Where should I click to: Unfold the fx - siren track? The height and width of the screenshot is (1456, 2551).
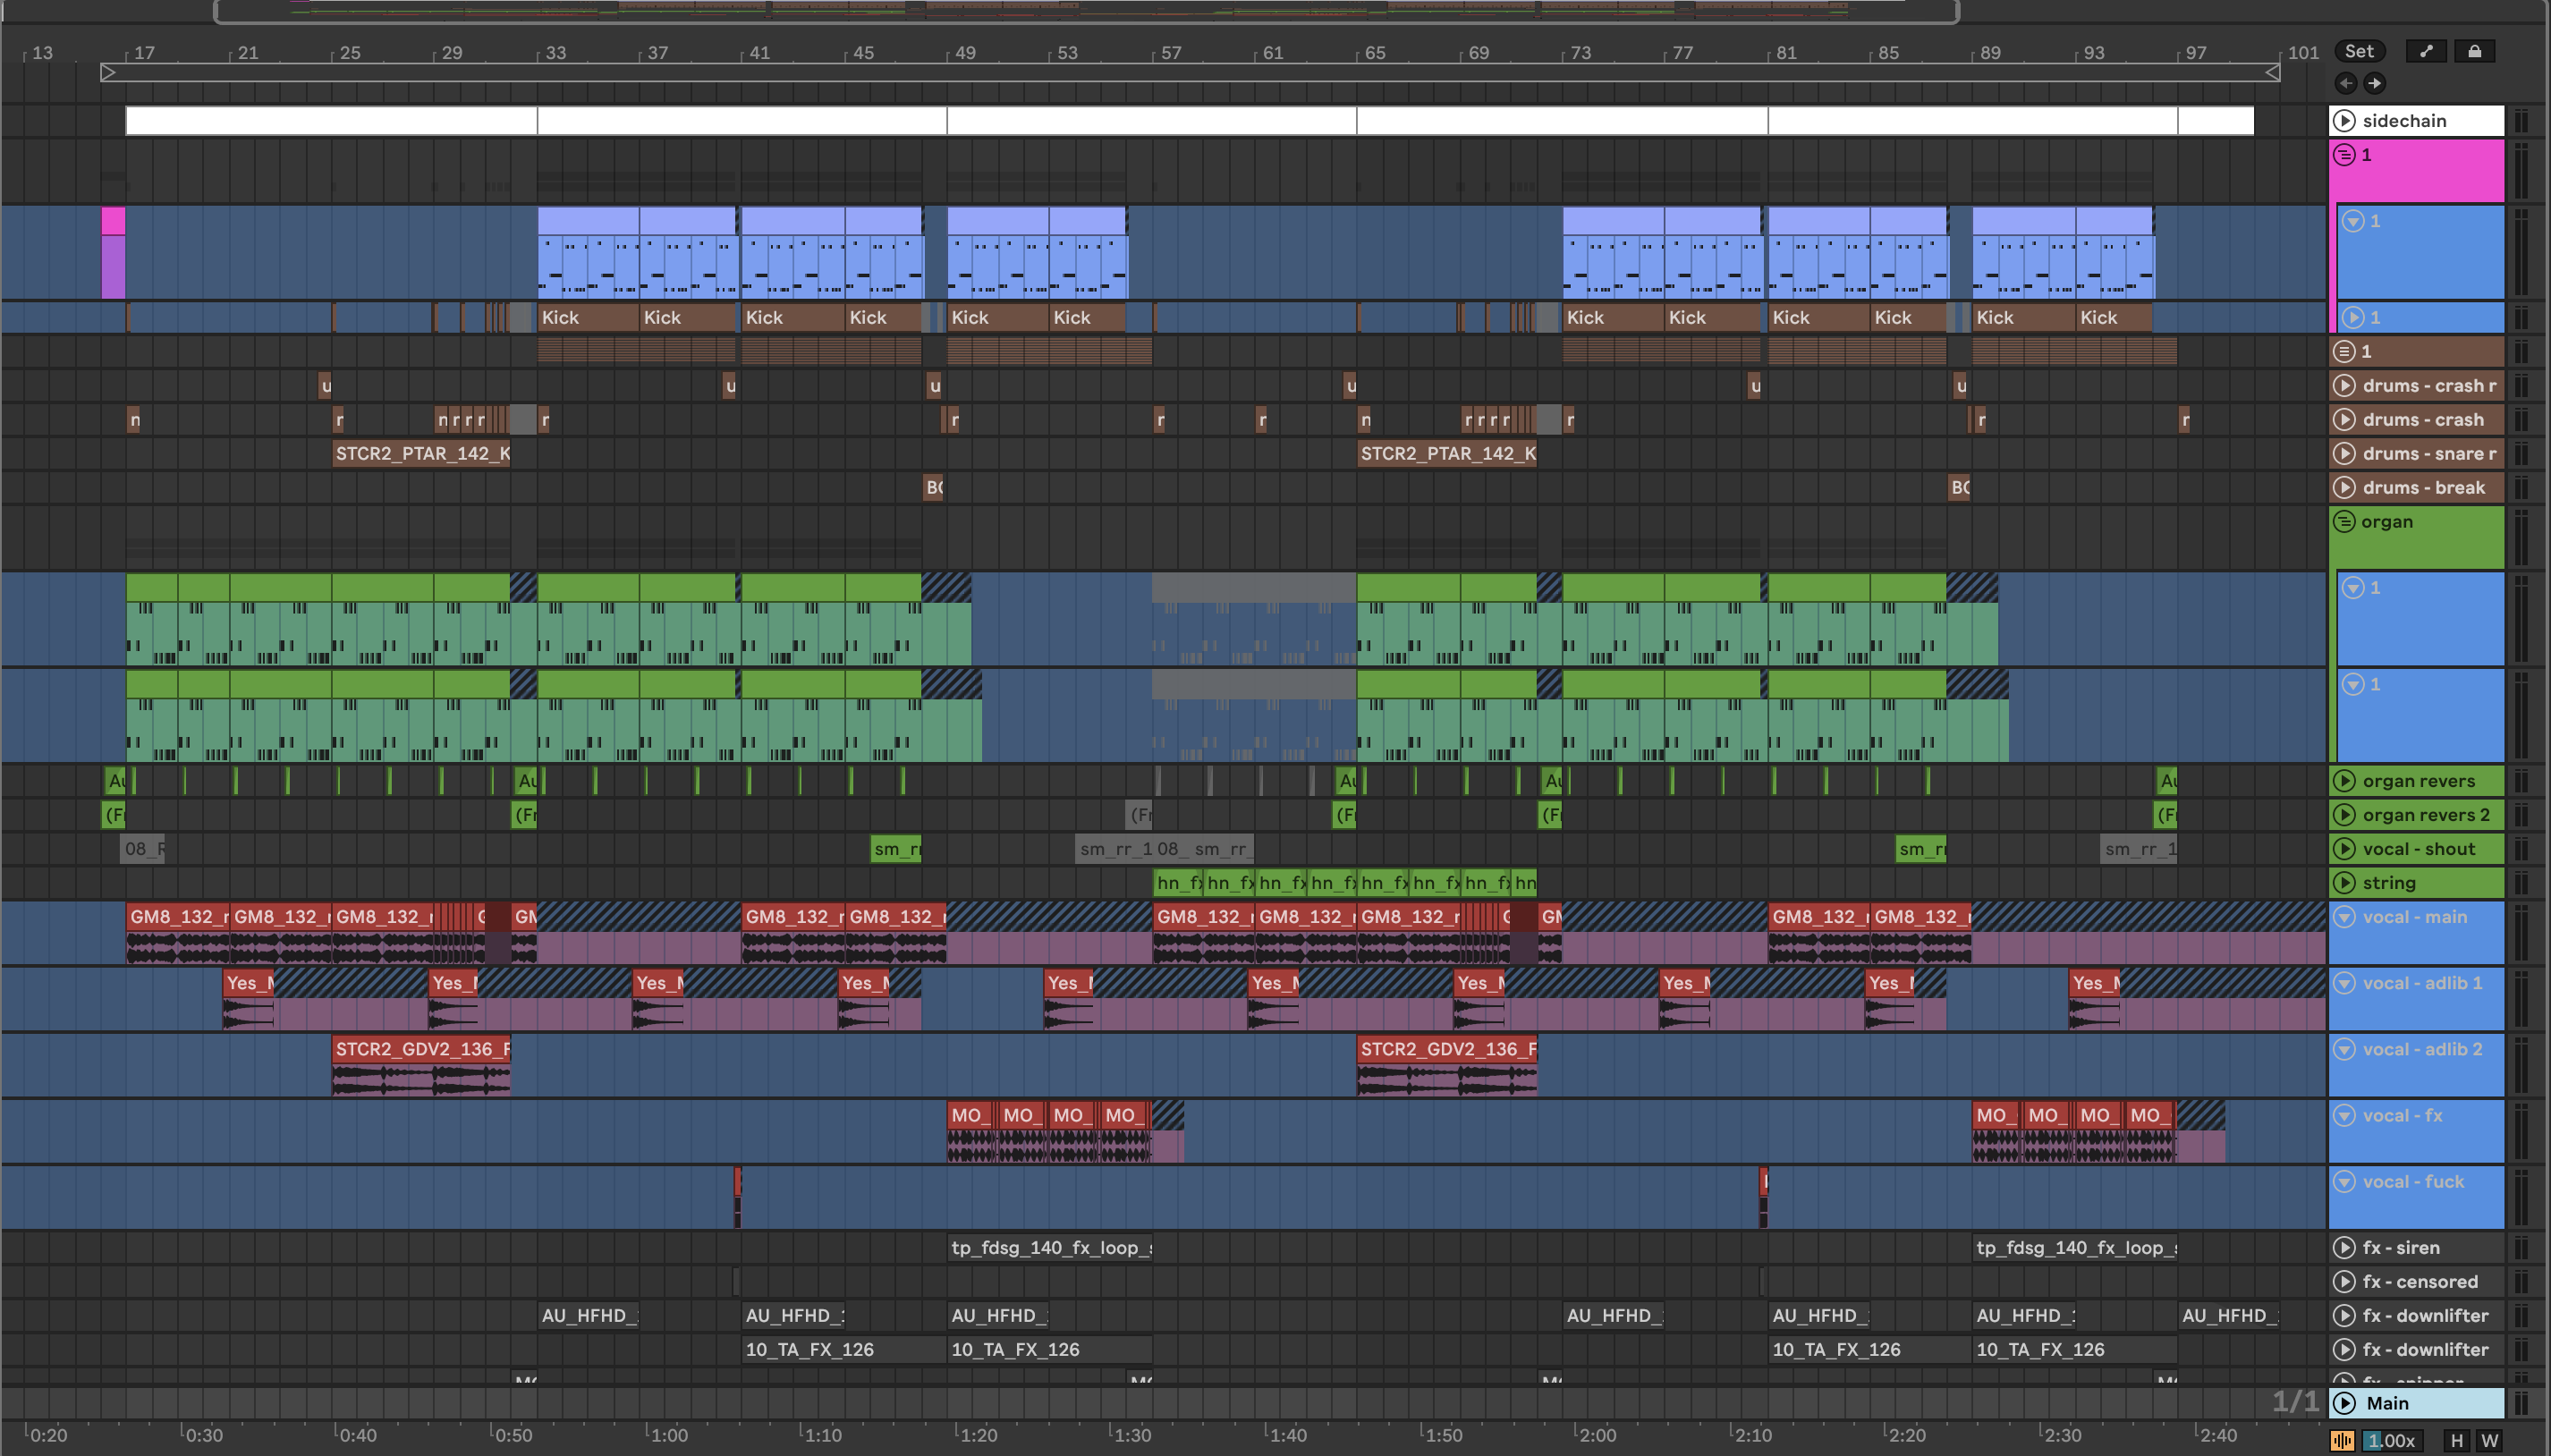(2344, 1248)
